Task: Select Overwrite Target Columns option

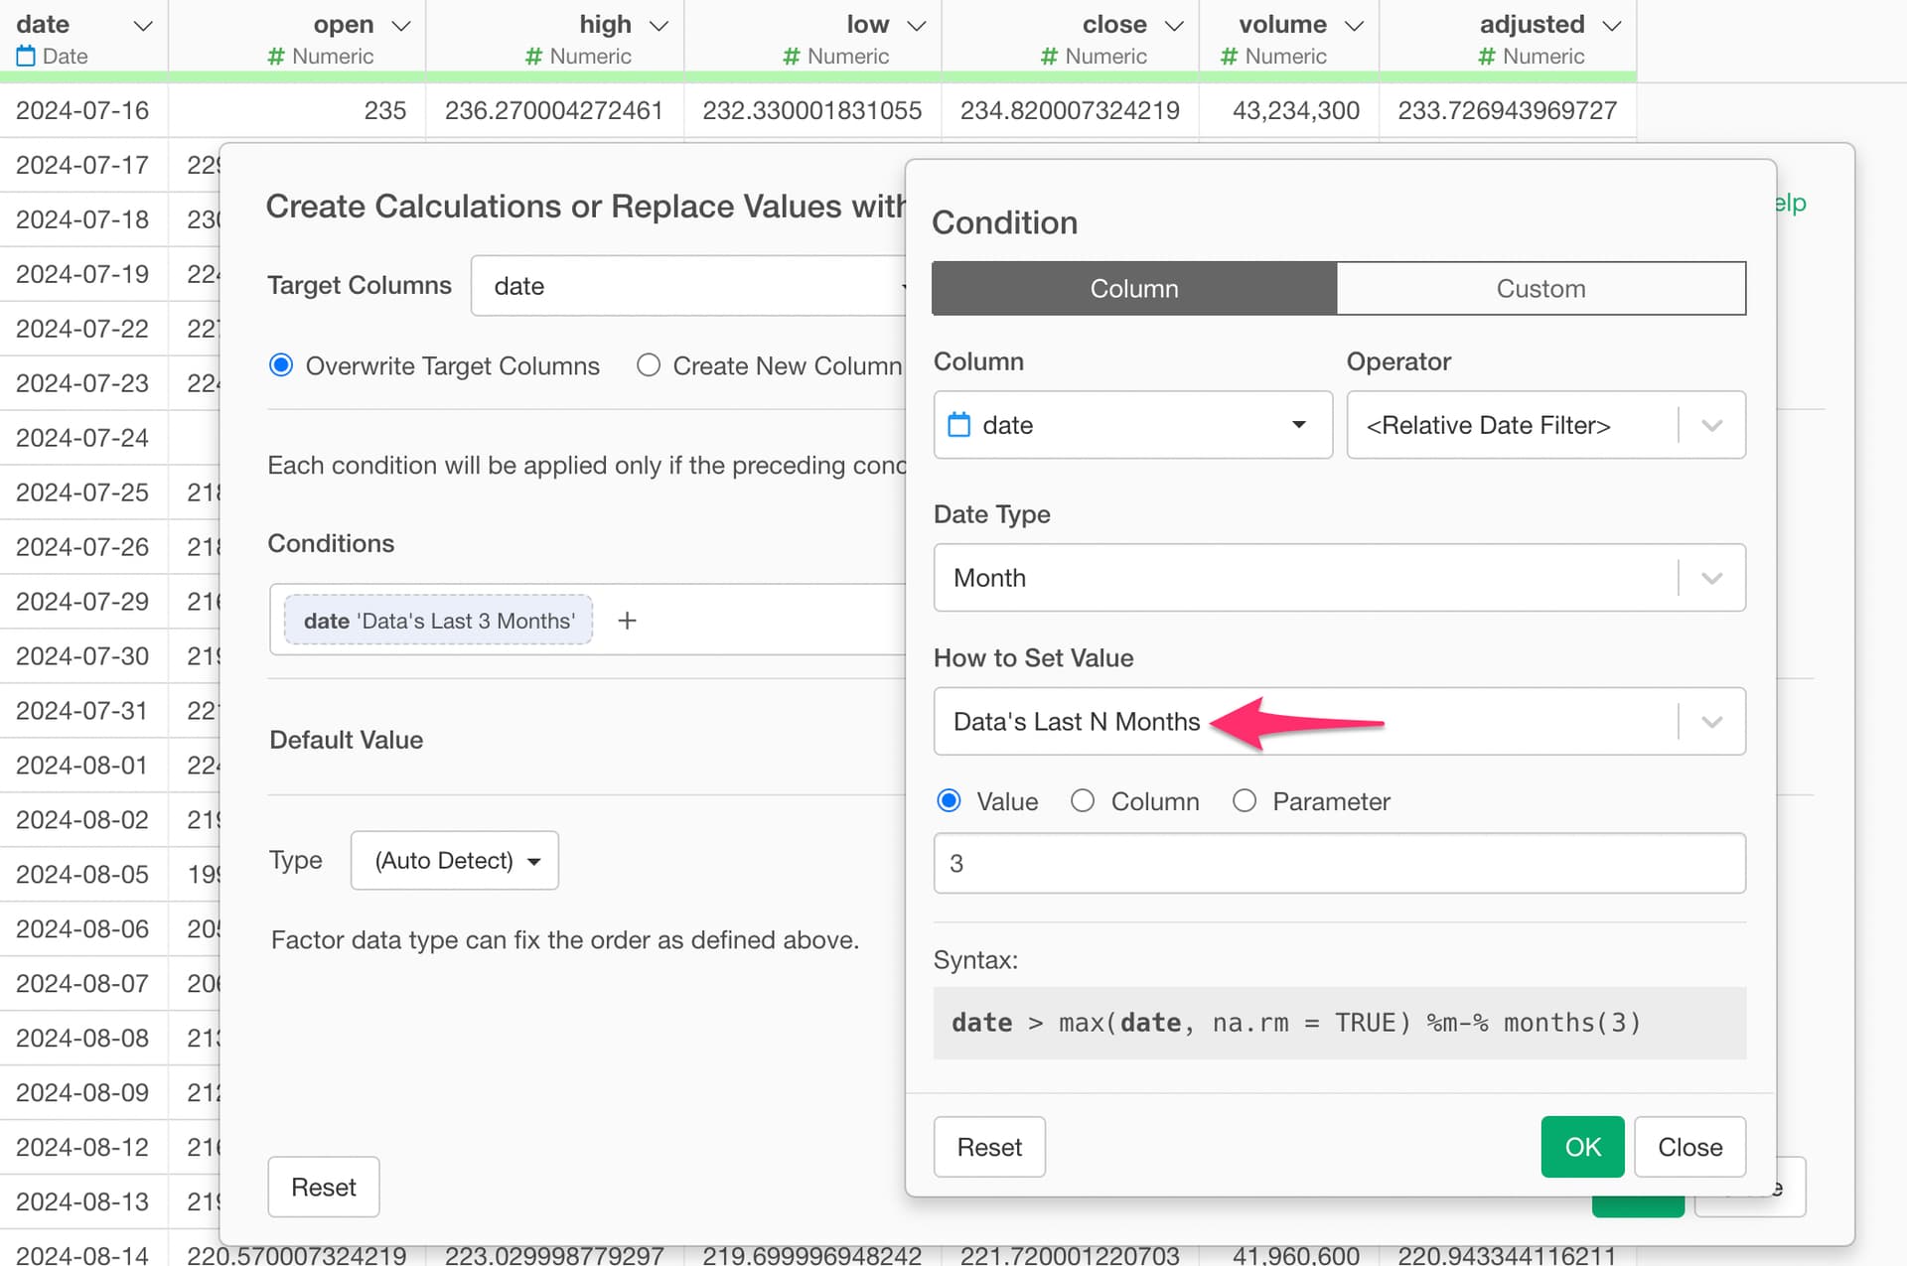Action: coord(281,365)
